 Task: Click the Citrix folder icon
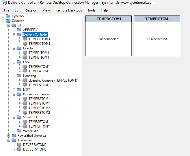click(14, 25)
